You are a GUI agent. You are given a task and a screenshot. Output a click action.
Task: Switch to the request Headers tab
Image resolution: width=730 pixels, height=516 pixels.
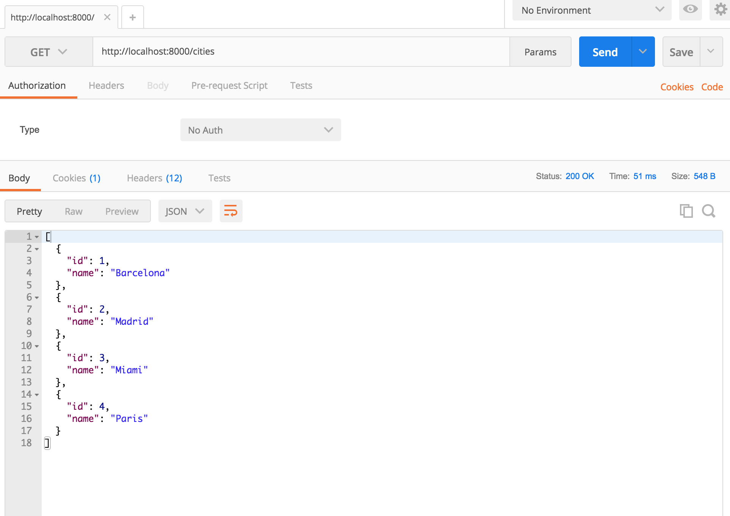tap(106, 86)
